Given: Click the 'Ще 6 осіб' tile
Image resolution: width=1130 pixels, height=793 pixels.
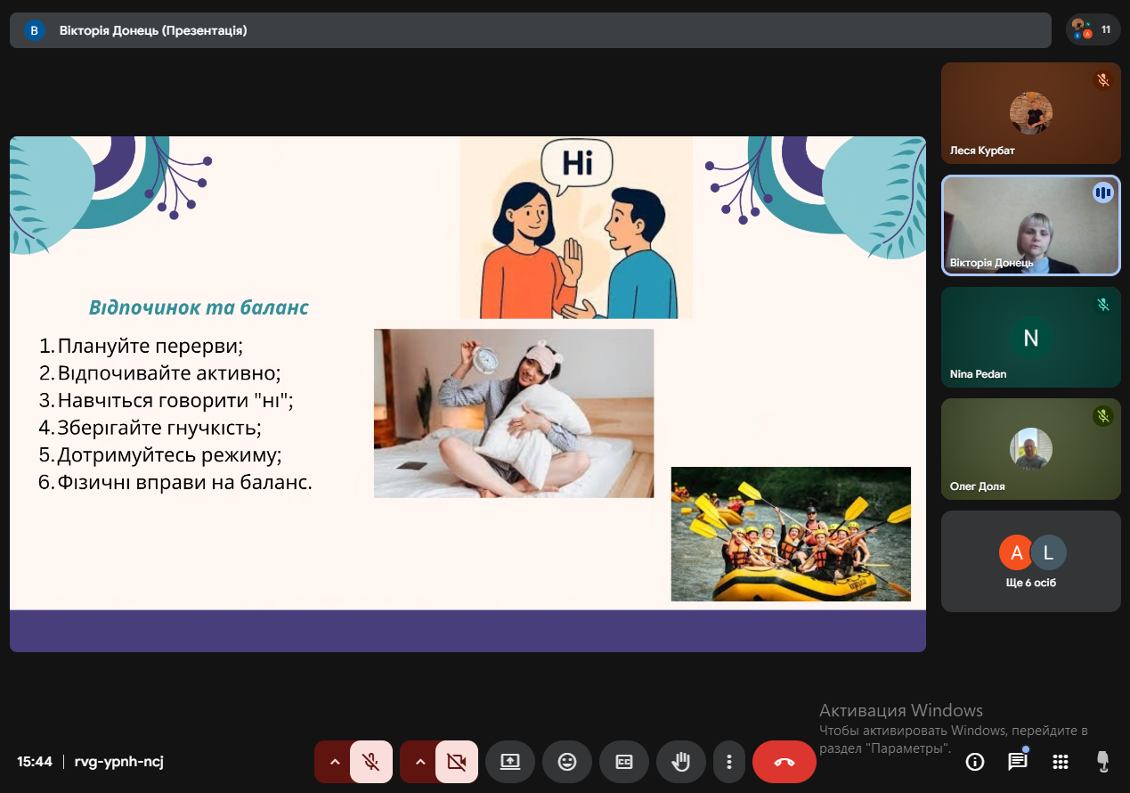Looking at the screenshot, I should (x=1031, y=561).
